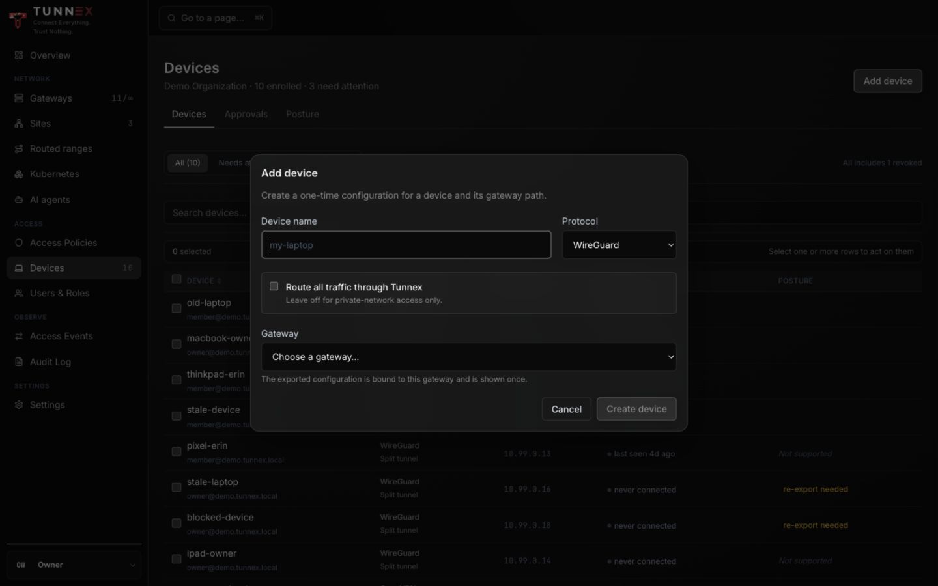Image resolution: width=938 pixels, height=586 pixels.
Task: Check the stale-device row checkbox
Action: pos(177,415)
